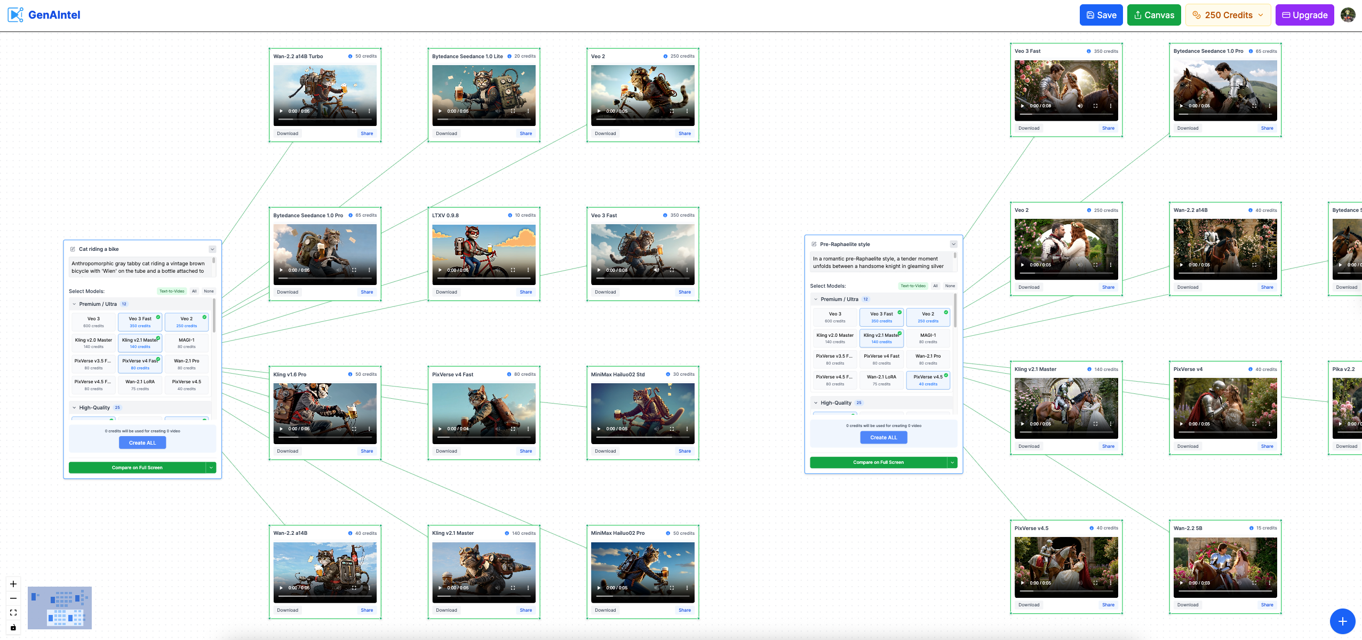Open the 250 Credits dropdown
The image size is (1362, 640).
coord(1229,15)
